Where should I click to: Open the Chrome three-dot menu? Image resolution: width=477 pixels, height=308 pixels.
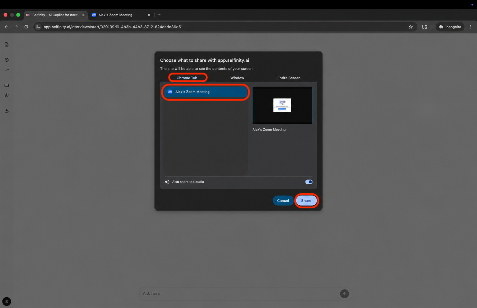(471, 27)
